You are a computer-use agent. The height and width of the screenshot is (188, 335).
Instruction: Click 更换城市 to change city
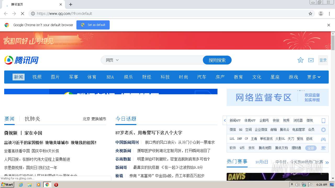[99, 119]
